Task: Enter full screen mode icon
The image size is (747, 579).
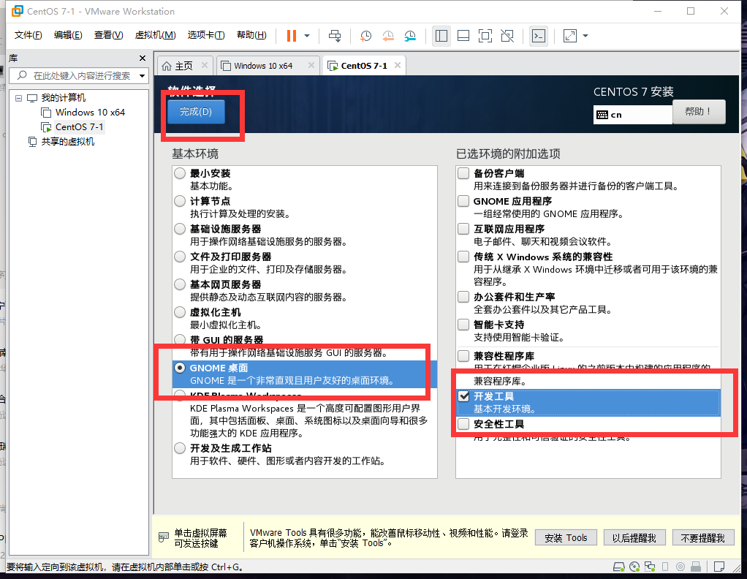Action: pos(485,36)
